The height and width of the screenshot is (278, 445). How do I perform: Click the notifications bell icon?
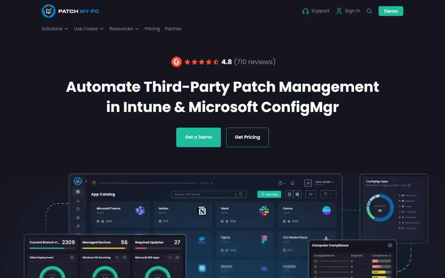(x=292, y=183)
